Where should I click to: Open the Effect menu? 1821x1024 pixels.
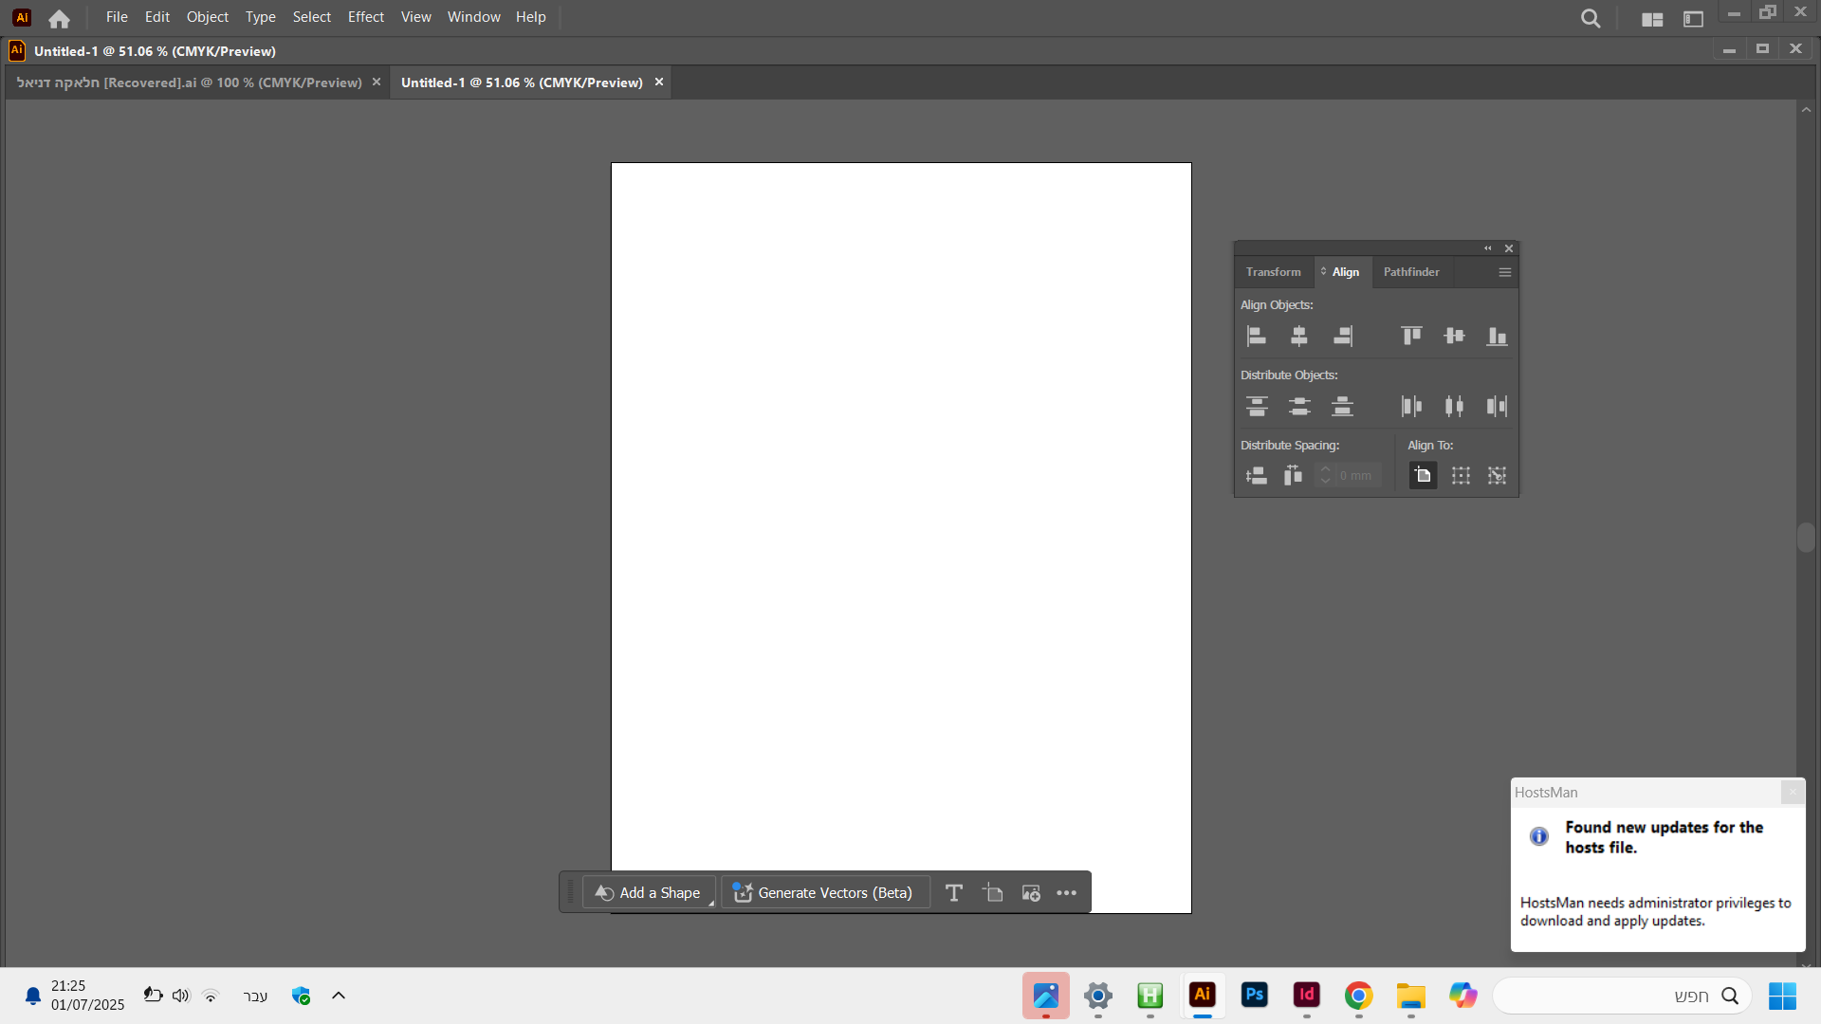(x=365, y=17)
